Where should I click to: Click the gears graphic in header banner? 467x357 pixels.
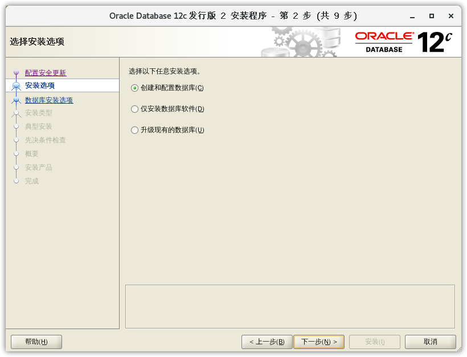click(x=302, y=42)
